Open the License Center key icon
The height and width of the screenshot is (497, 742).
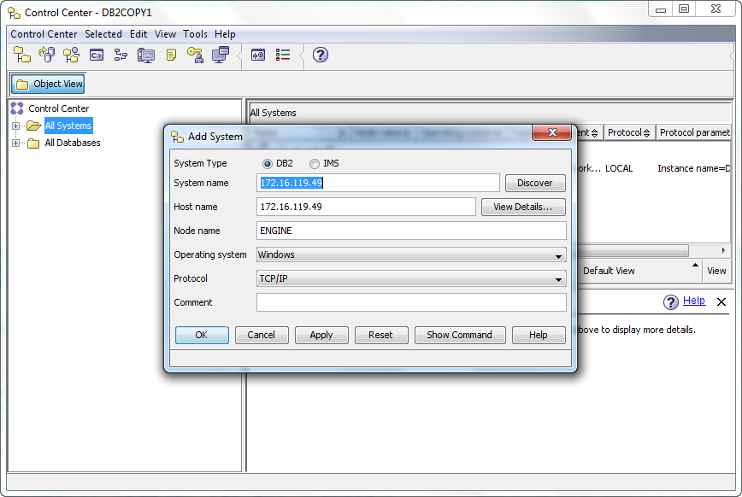pos(195,55)
